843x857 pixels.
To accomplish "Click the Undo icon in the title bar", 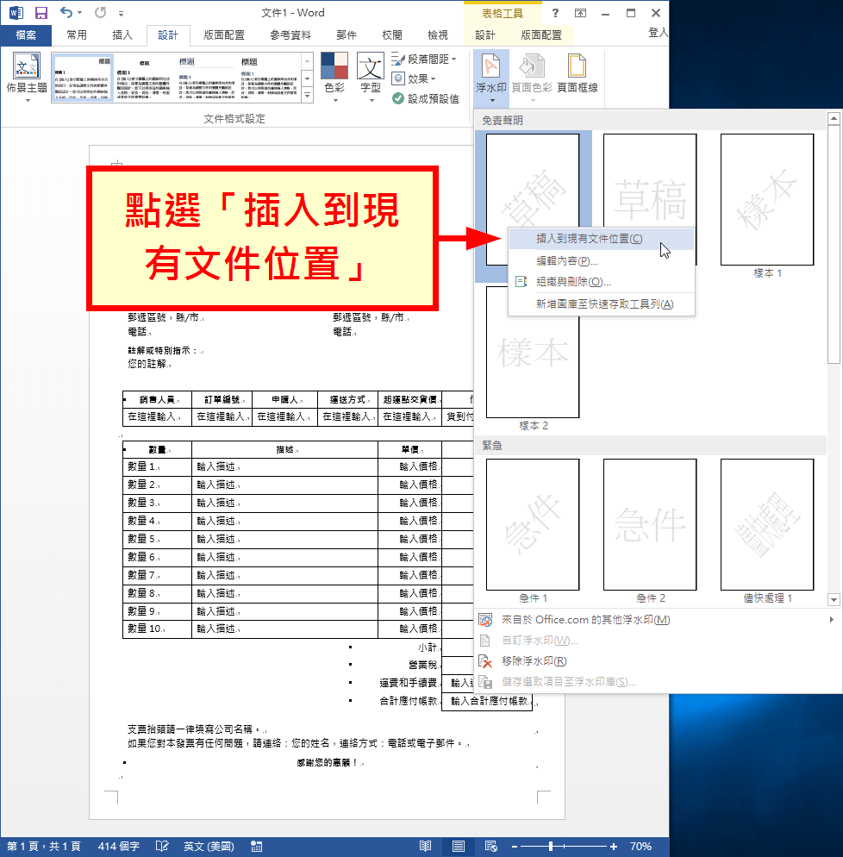I will 66,11.
